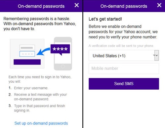The image size is (165, 128).
Task: Close the left On-demand passwords panel
Action: (77, 5)
